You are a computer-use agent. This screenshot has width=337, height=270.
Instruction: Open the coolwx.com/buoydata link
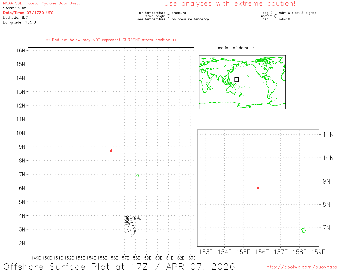pyautogui.click(x=302, y=267)
